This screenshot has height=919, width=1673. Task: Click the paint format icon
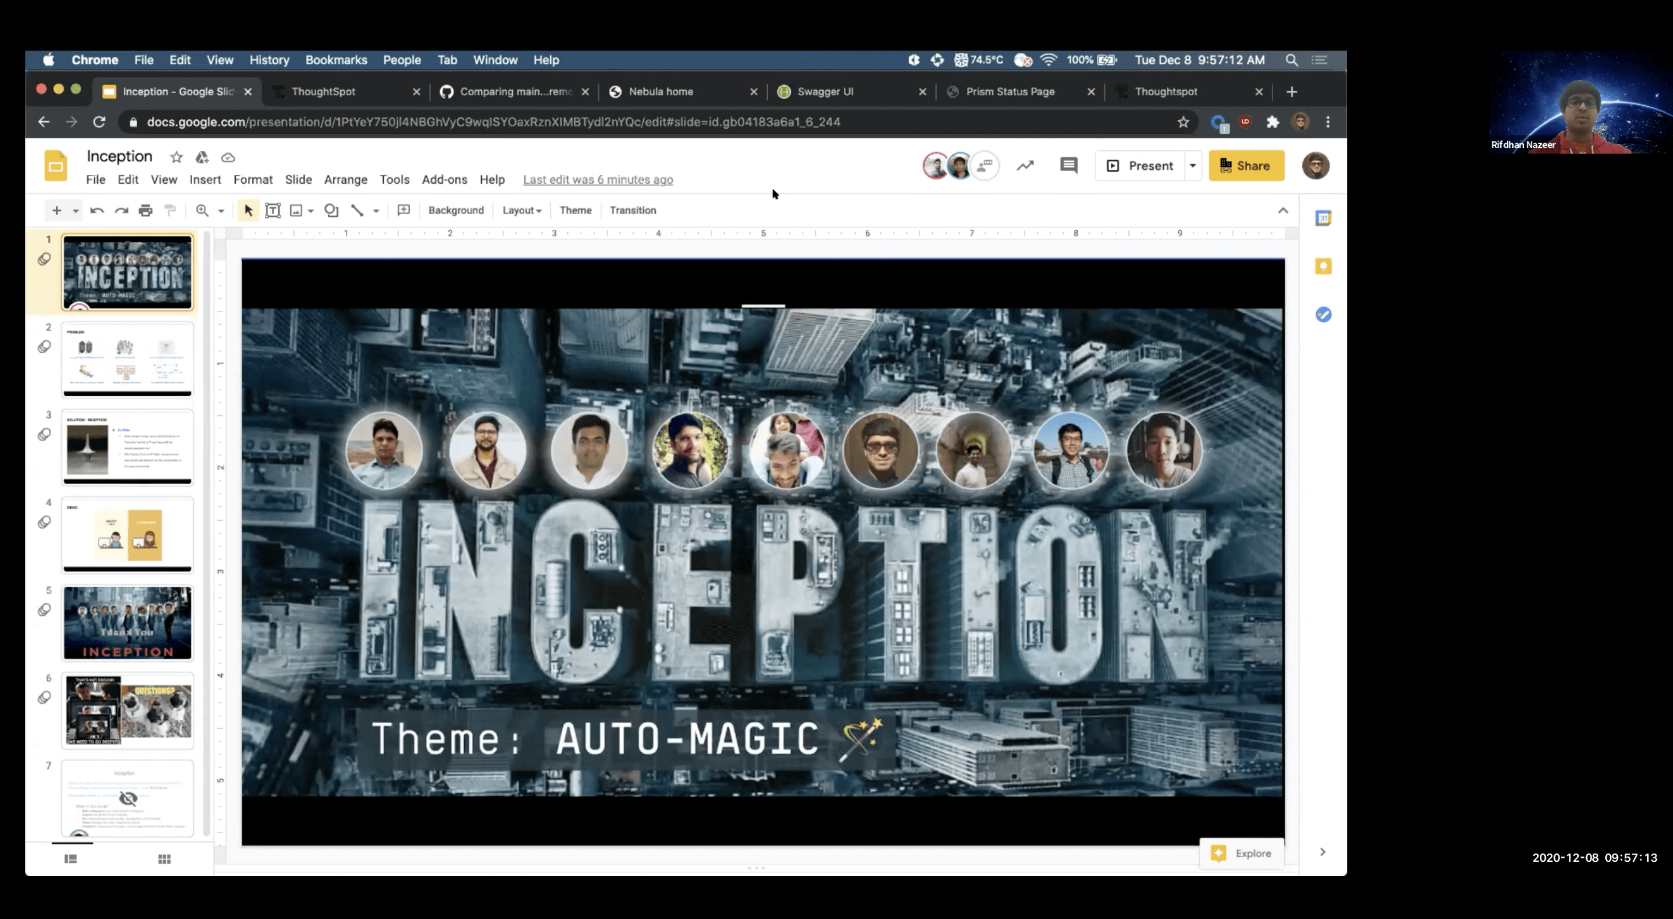point(170,210)
